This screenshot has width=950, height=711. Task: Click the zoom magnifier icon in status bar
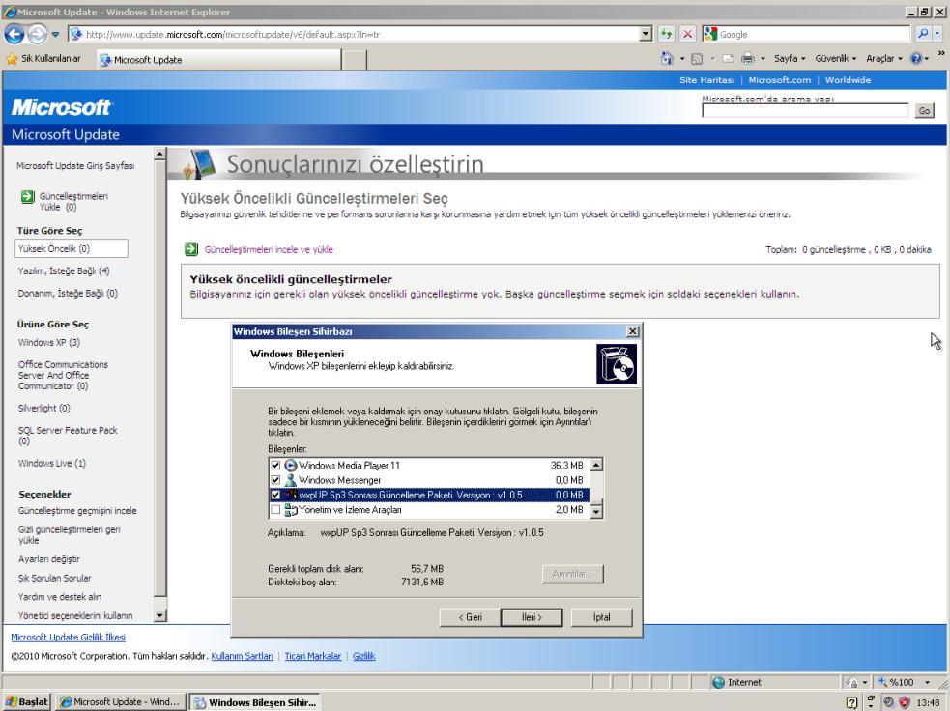click(x=882, y=683)
